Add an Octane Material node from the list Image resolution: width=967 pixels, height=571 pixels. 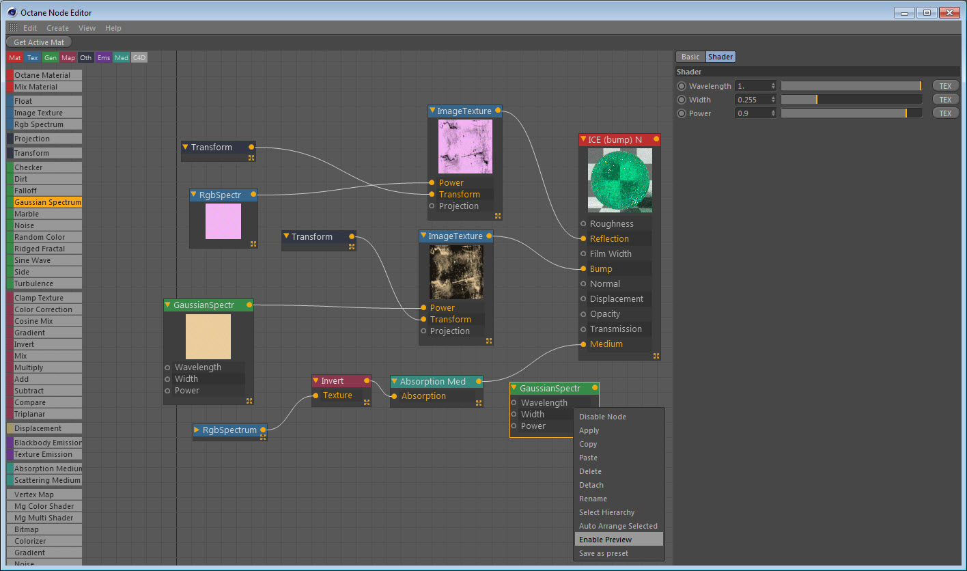[44, 75]
